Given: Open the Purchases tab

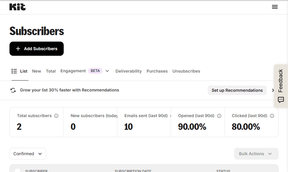Looking at the screenshot, I should pyautogui.click(x=157, y=71).
